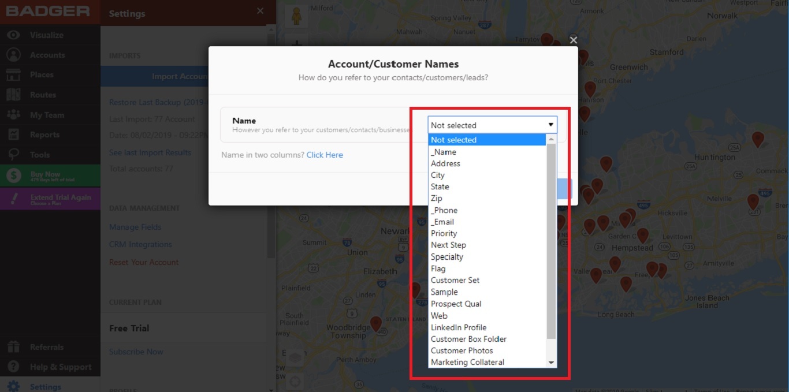Open Routes using its truck icon
The height and width of the screenshot is (392, 789).
[x=13, y=95]
